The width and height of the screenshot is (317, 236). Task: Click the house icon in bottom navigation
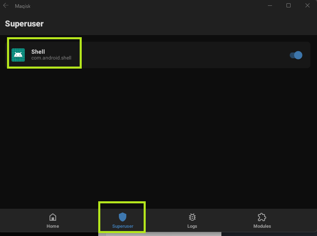(53, 217)
